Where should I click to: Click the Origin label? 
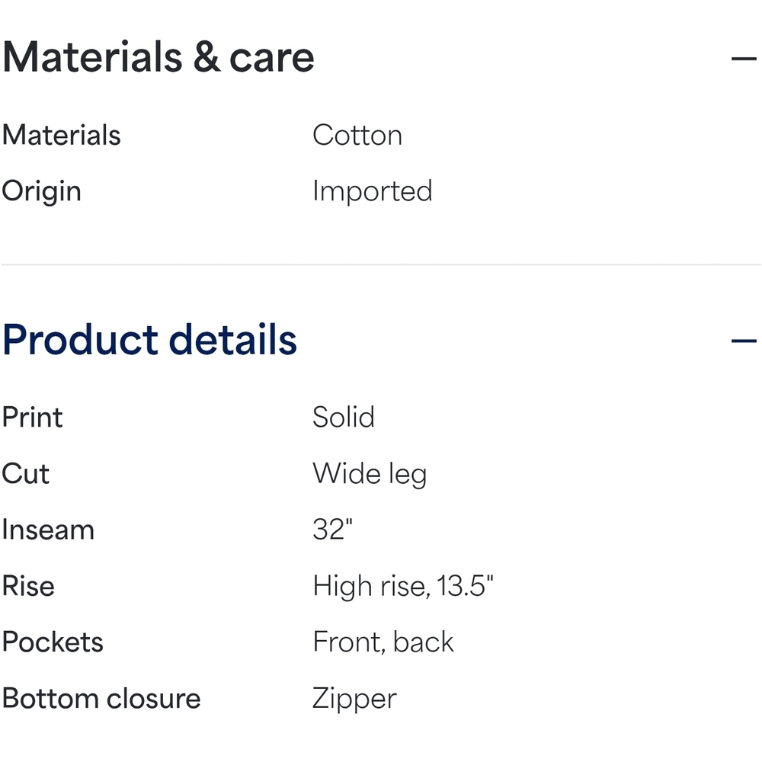(x=41, y=191)
